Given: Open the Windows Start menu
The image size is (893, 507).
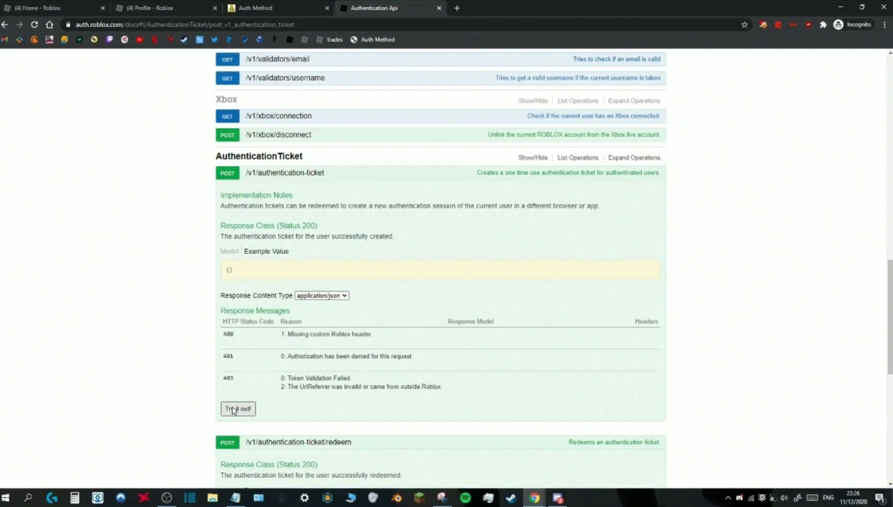Looking at the screenshot, I should [6, 498].
